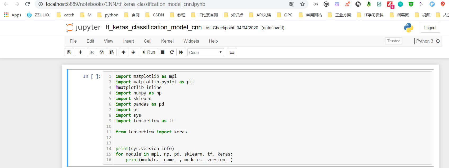Copy selected cells icon
The width and height of the screenshot is (449, 168).
[102, 52]
